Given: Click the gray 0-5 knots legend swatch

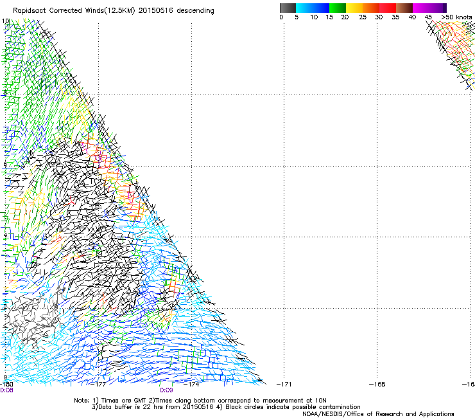Looking at the screenshot, I should [288, 8].
